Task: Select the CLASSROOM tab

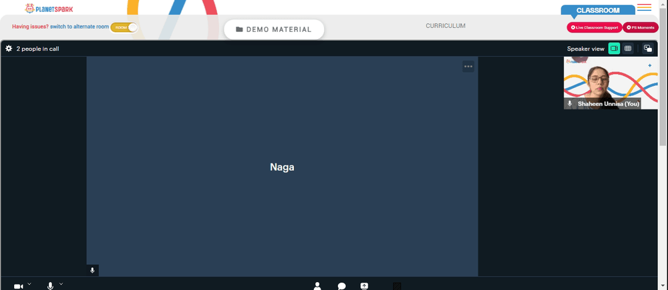Action: [598, 10]
